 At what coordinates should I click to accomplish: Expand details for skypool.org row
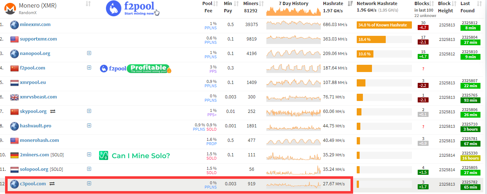(x=89, y=111)
